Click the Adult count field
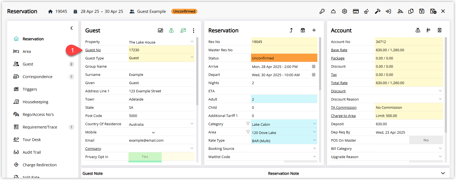 point(284,99)
